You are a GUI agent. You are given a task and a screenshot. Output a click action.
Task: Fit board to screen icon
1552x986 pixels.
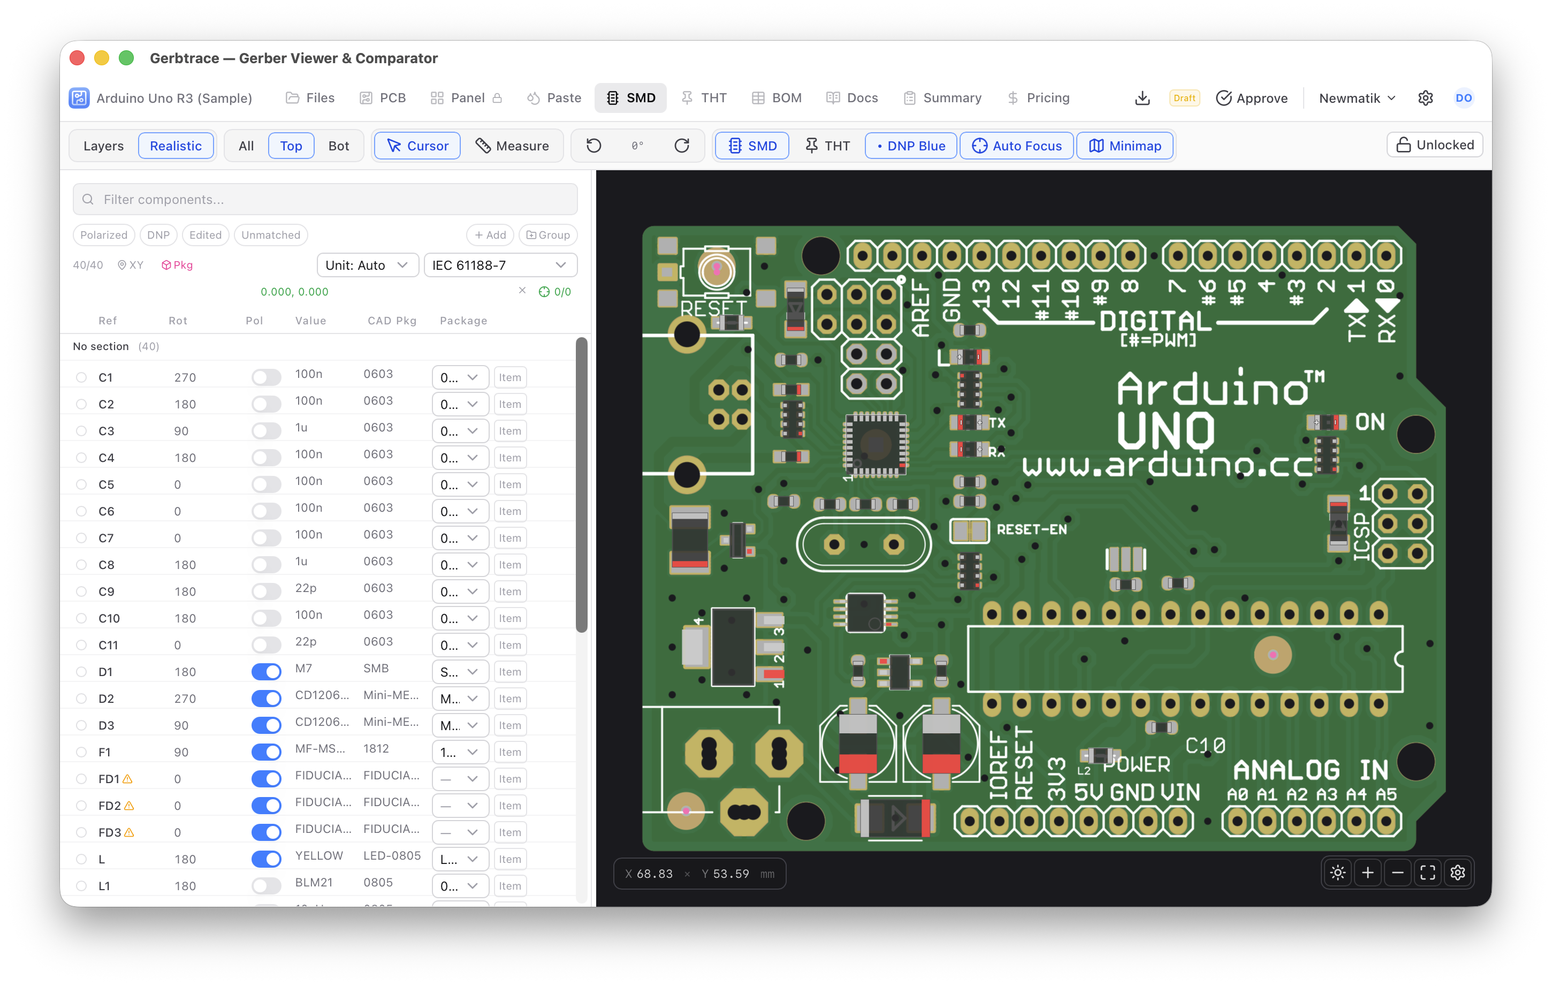tap(1428, 873)
